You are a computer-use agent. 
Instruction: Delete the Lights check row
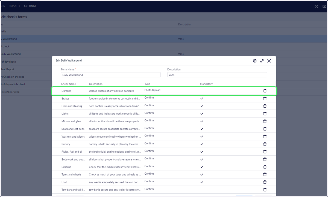point(265,114)
